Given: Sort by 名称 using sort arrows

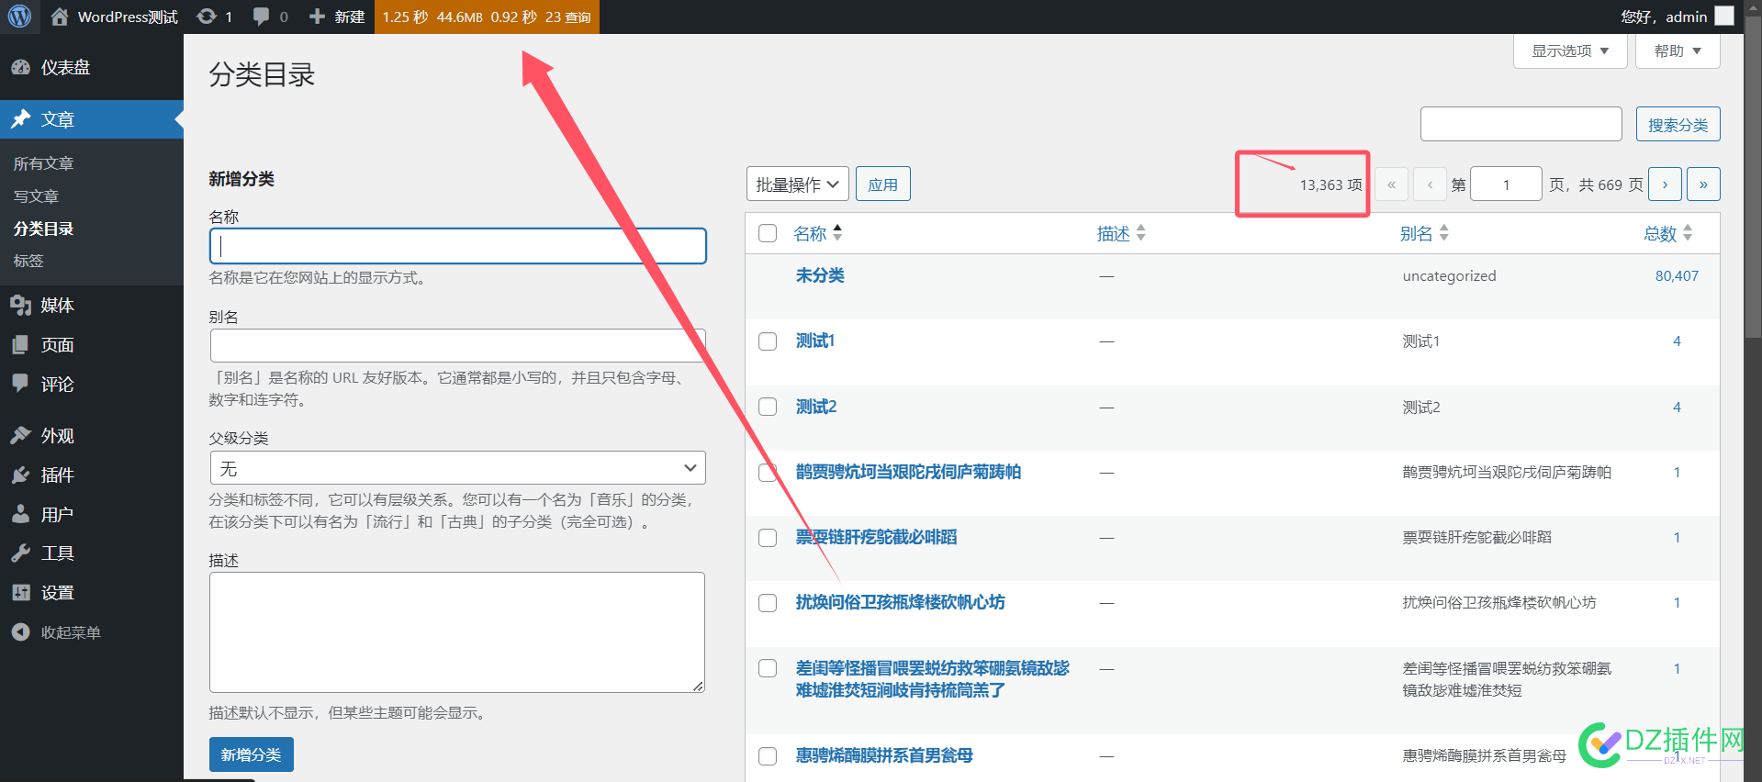Looking at the screenshot, I should click(837, 233).
